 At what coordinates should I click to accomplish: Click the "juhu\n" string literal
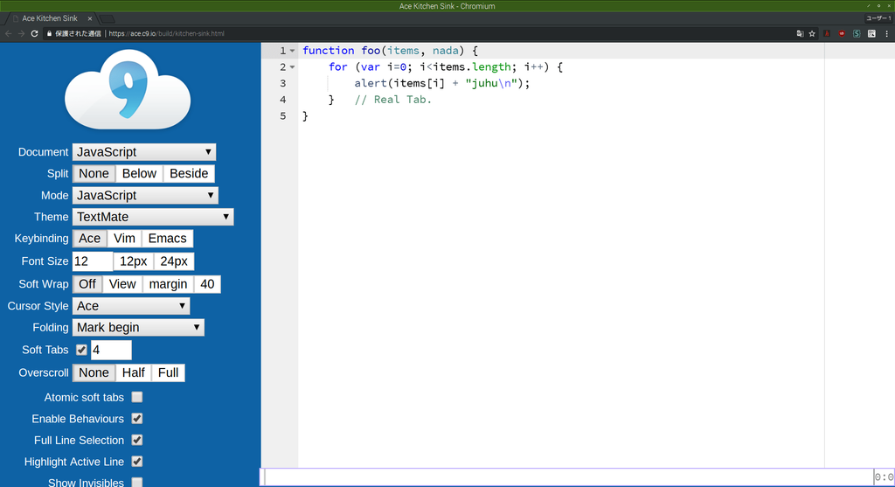pos(491,83)
